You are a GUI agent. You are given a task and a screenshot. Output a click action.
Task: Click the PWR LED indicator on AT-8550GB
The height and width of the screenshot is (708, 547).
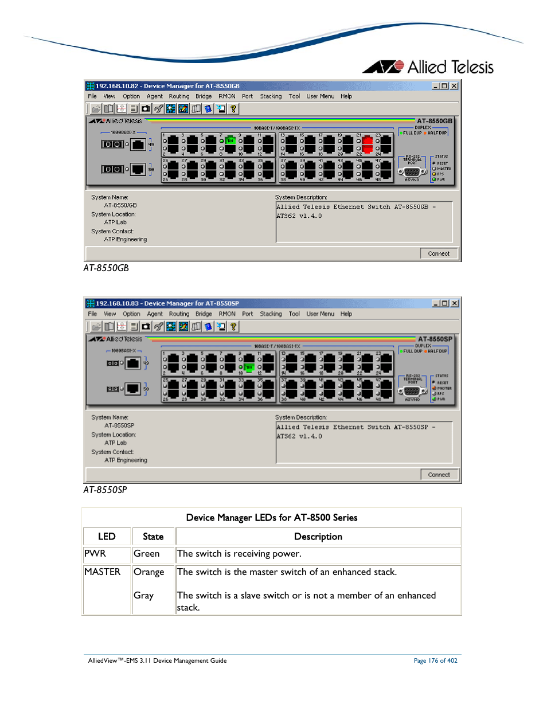click(x=434, y=179)
